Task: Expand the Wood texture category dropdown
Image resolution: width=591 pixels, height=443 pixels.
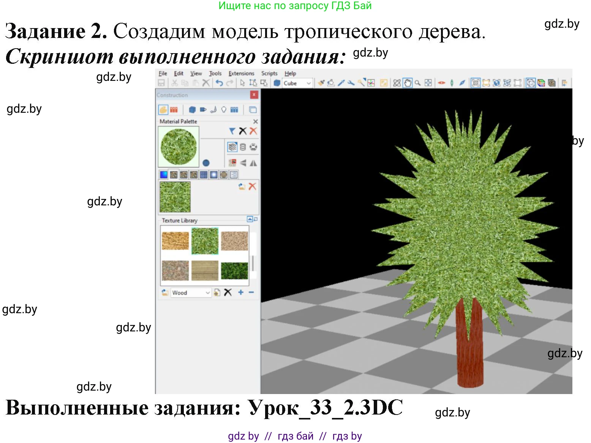Action: click(x=207, y=293)
